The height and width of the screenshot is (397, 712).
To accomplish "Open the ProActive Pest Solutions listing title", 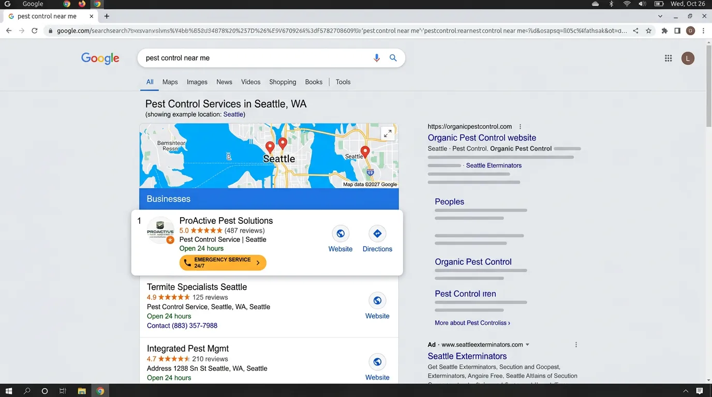I will [226, 221].
